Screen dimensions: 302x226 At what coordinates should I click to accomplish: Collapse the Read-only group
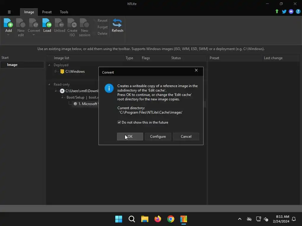tap(49, 84)
